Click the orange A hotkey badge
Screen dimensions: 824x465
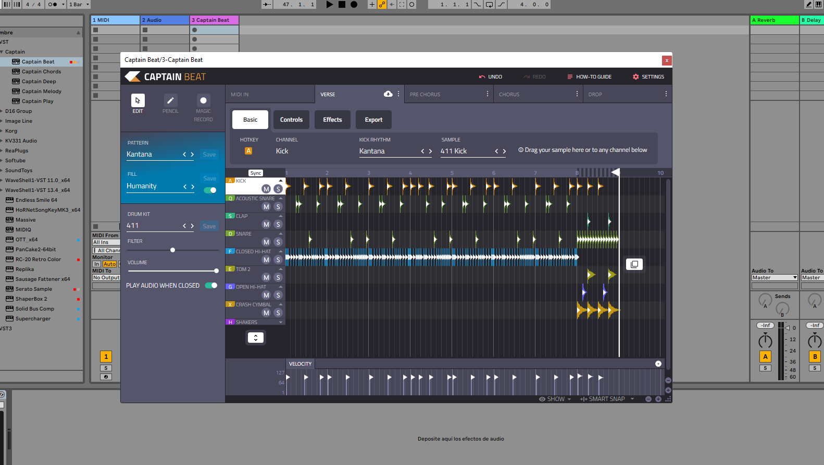coord(248,151)
